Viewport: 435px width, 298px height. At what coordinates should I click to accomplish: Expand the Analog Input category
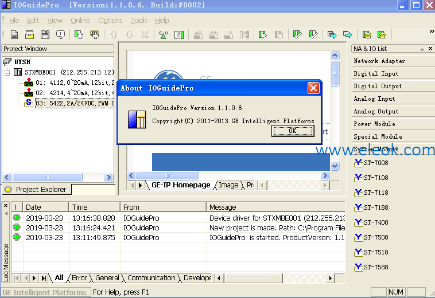(393, 99)
